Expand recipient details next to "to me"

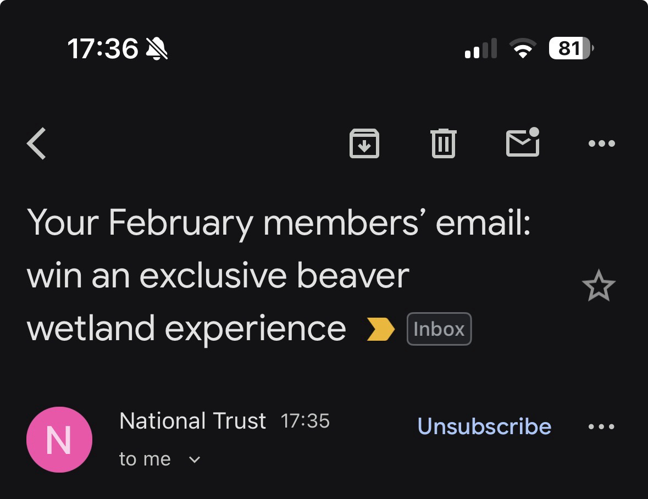point(195,459)
